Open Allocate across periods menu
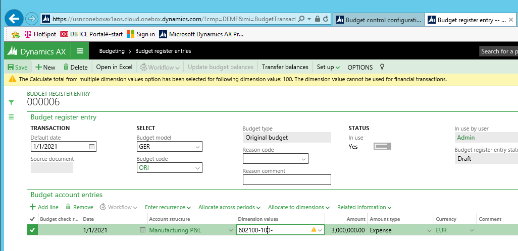 [x=229, y=207]
